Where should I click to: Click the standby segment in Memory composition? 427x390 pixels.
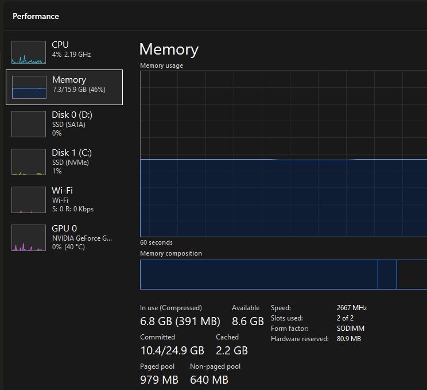pyautogui.click(x=412, y=275)
